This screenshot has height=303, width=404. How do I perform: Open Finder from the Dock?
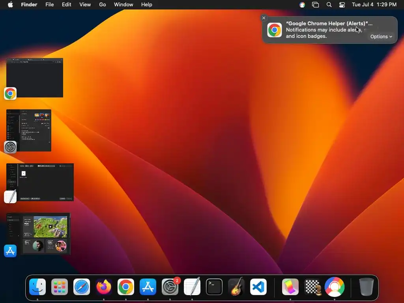37,287
